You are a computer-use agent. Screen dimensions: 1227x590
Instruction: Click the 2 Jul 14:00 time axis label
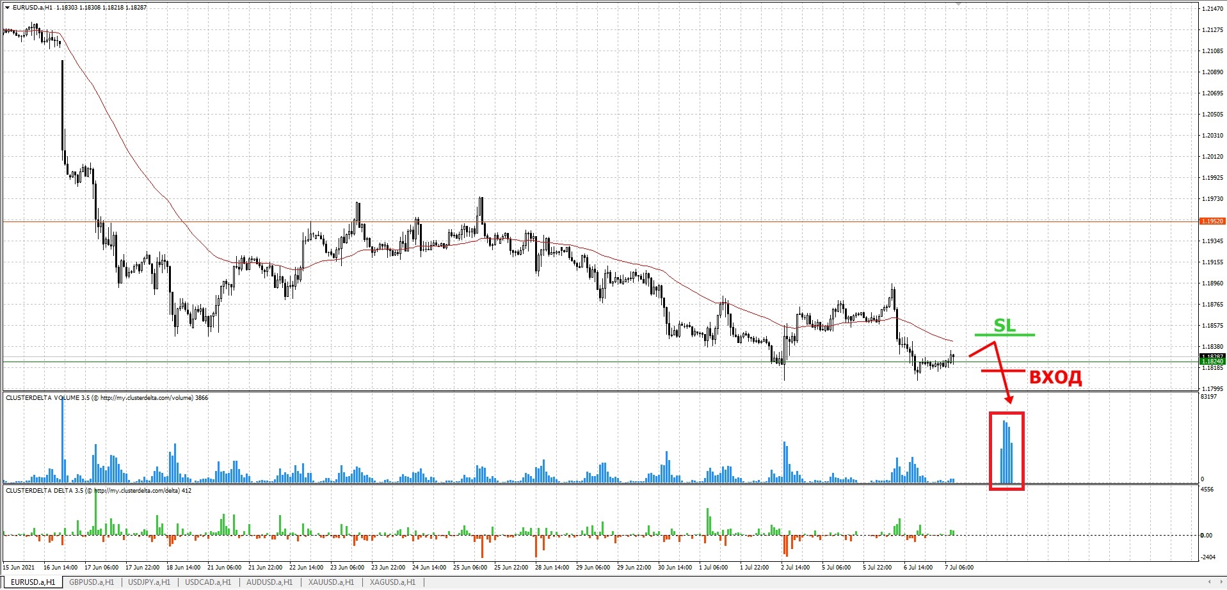pyautogui.click(x=796, y=568)
